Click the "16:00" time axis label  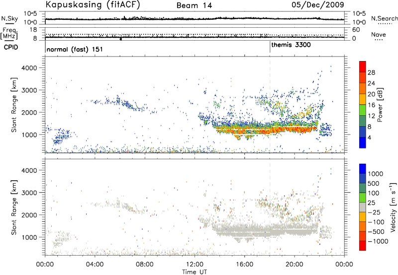click(x=244, y=264)
